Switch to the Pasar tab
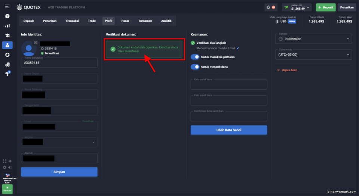 125,21
